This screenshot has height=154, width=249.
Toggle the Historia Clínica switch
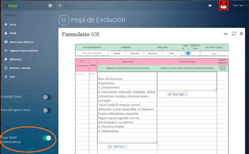[x=47, y=97]
